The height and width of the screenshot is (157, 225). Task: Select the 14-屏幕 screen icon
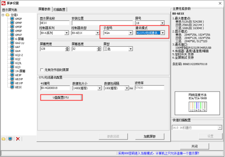click(x=12, y=71)
